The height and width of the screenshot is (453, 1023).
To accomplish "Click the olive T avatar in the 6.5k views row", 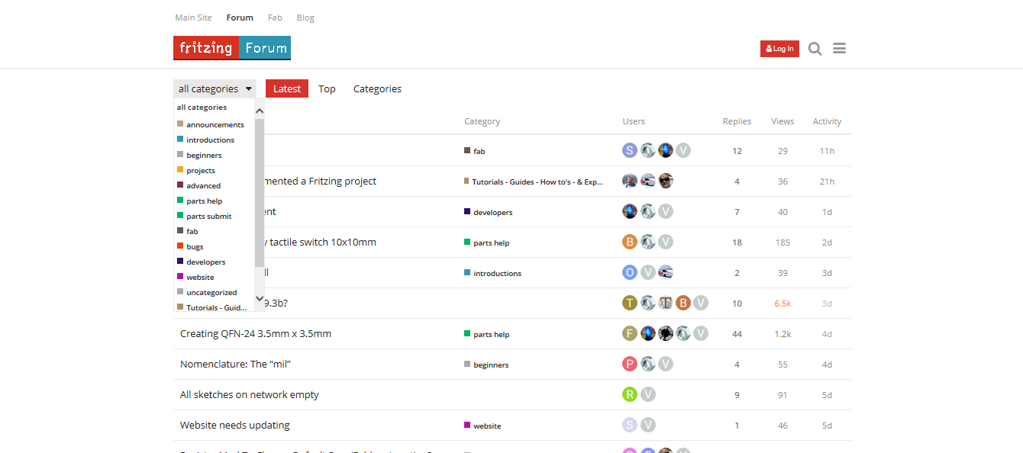I will click(x=630, y=303).
